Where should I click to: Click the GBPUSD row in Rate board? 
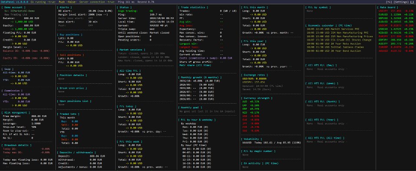[x=396, y=18]
